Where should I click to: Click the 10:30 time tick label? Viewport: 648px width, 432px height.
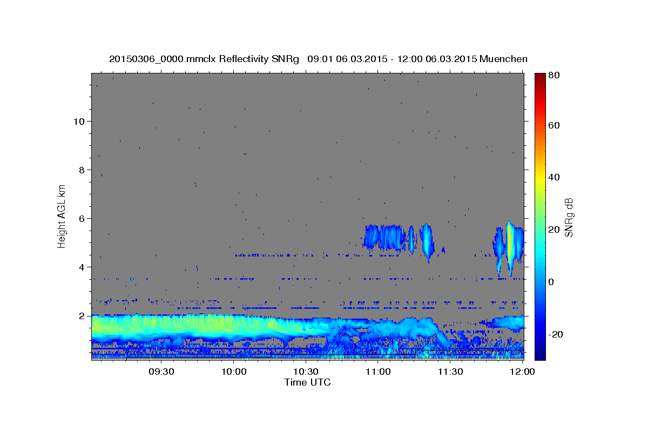click(306, 372)
